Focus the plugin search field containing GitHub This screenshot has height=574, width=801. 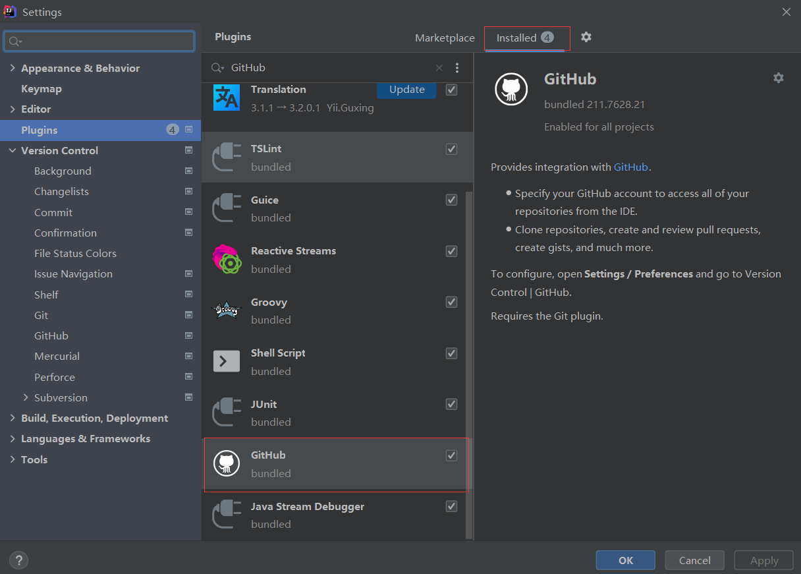click(331, 68)
